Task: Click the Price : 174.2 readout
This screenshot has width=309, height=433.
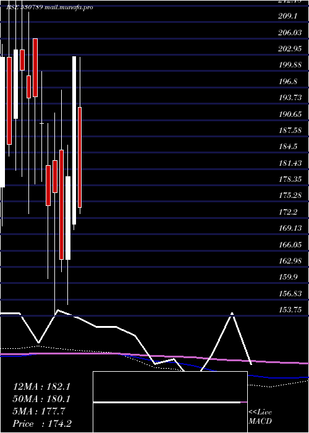Action: pos(42,424)
